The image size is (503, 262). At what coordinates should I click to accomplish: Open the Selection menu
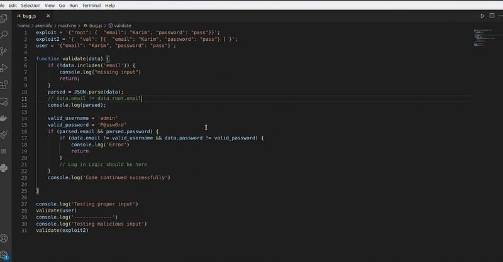click(x=30, y=5)
